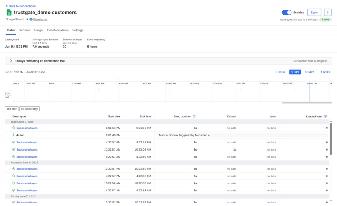Viewport: 337px width, 206px height.
Task: Click the sync marker near 10:00 AM on timeline
Action: (x=170, y=90)
